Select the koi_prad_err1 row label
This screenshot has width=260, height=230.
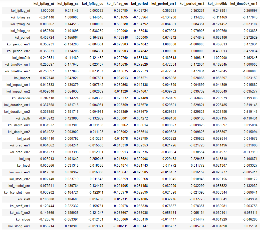tap(20, 145)
